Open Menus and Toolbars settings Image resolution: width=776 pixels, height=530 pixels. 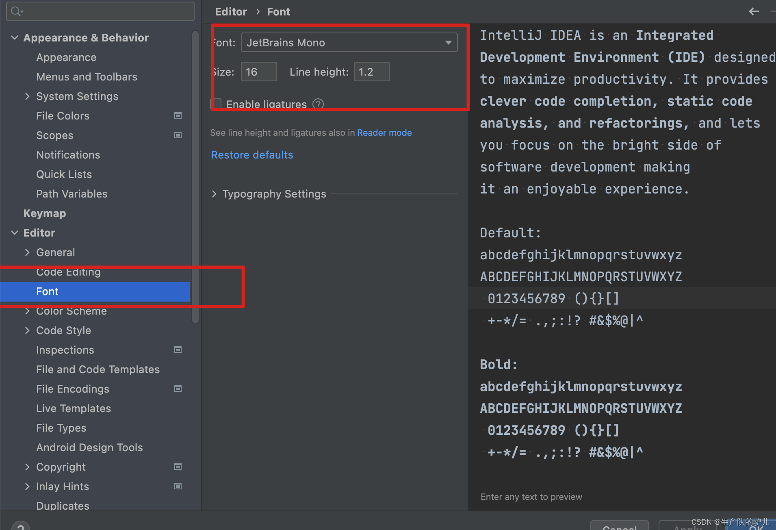[87, 77]
